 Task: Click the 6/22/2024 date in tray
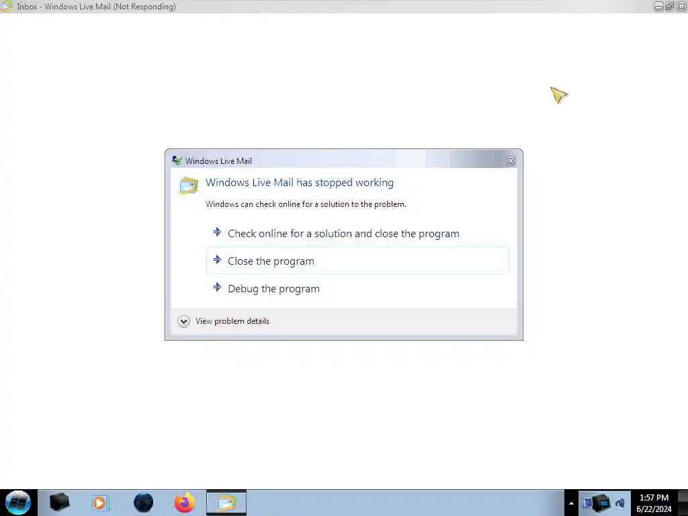(x=654, y=509)
